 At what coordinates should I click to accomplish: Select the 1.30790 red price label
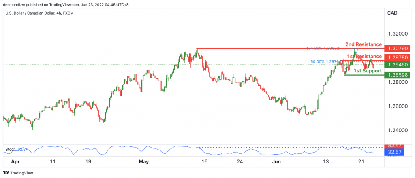[x=398, y=49]
